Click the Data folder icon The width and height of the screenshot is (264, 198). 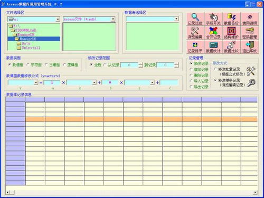[19, 43]
